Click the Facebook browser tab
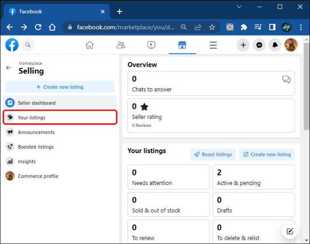310x244 pixels. (57, 12)
